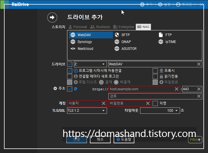Select ipTIME storage type

[x=167, y=42]
